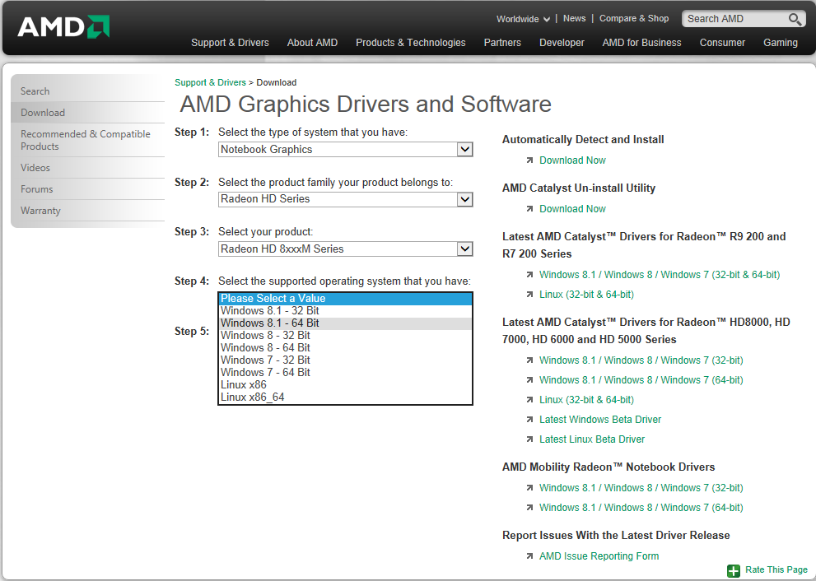Screen dimensions: 816x581
Task: Expand the Radeon HD 8xxxM Series dropdown
Action: coord(464,249)
